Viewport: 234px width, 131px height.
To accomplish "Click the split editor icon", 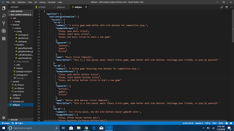I will click(x=226, y=7).
